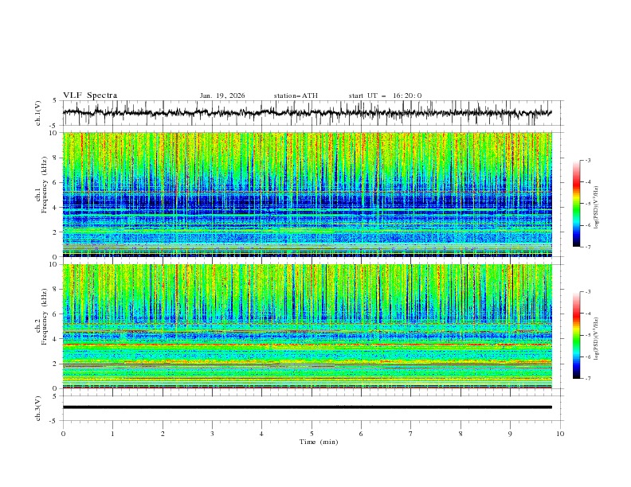
Task: Click time axis tick label '9'
Action: point(510,434)
